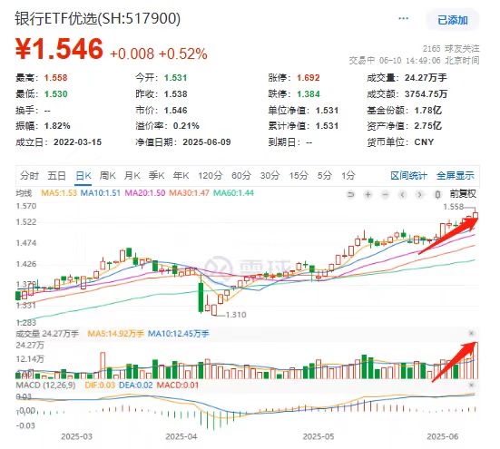Pan chart right with right chevron

419,194
